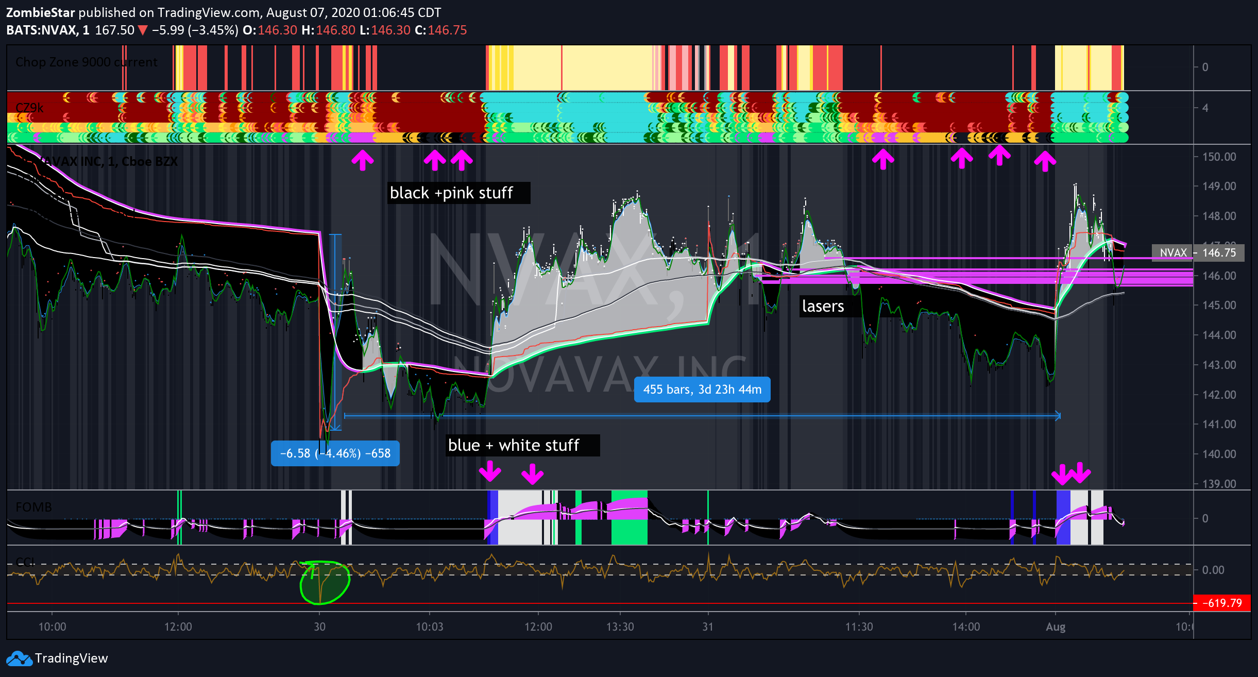The image size is (1258, 677).
Task: Click the '−6.58 (−4.46%) −658' price range label
Action: pyautogui.click(x=335, y=453)
